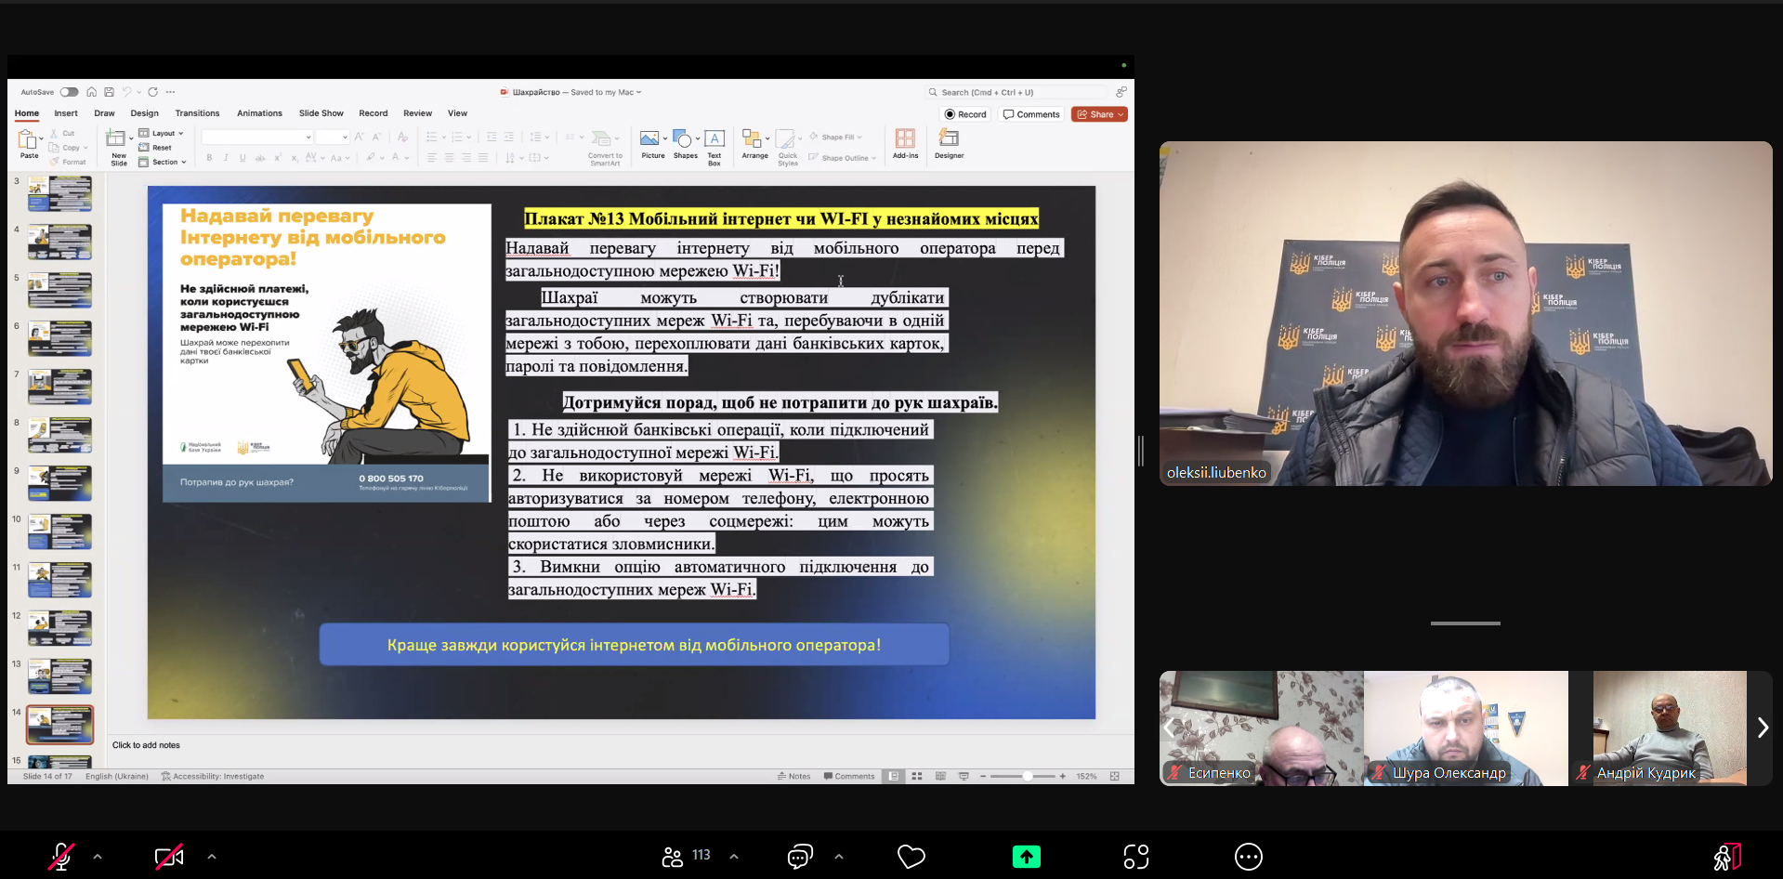Open the Add-ins icon
The height and width of the screenshot is (879, 1783).
coord(905,139)
